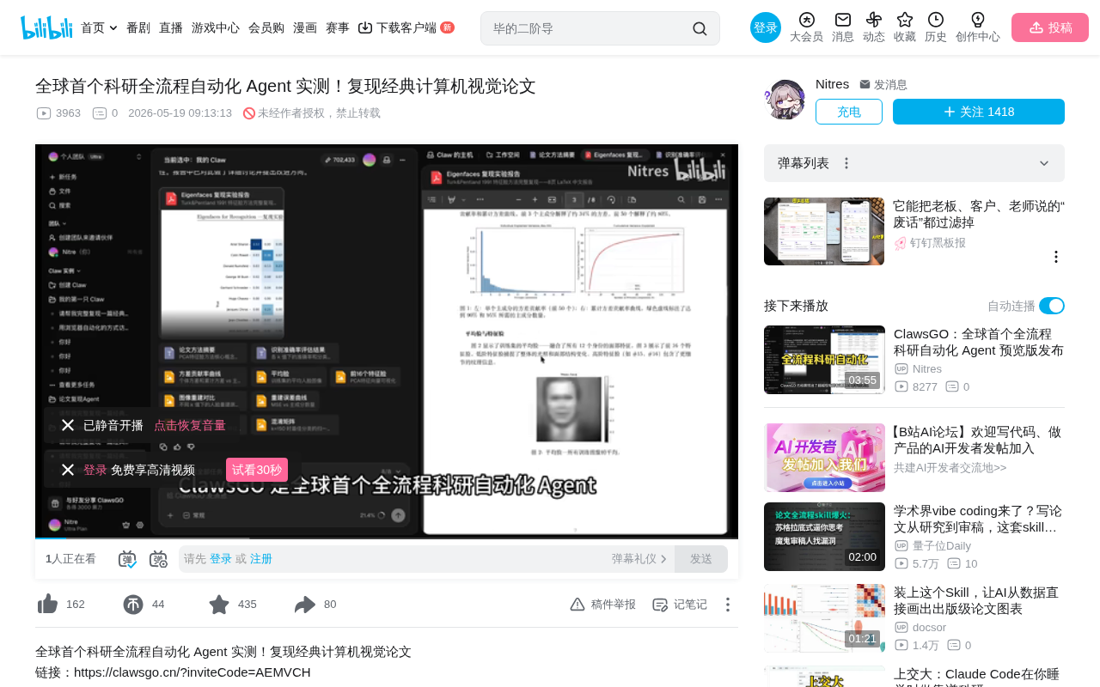Close the 登录免费享高清视频 notice

click(x=68, y=470)
